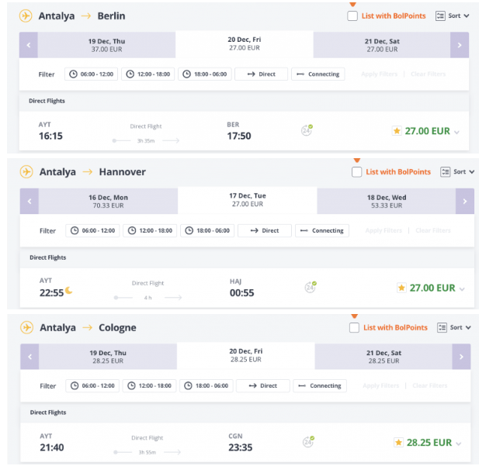Click the sort icon in the Cologne section

pos(442,328)
